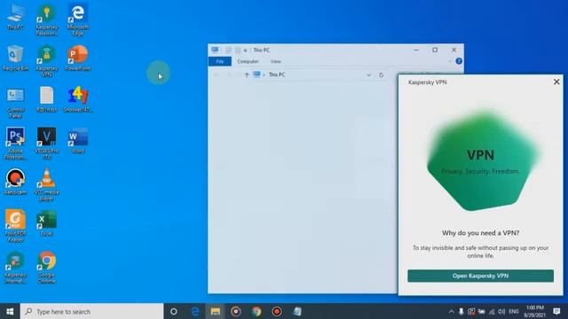
Task: Click the Explorer back arrow
Action: (x=217, y=74)
